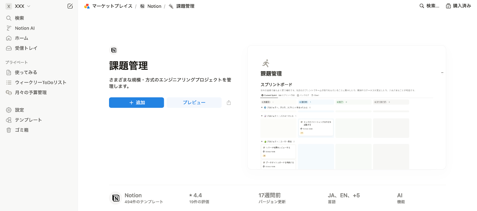Click the list icon next to ウィークリーToDoリスト
Viewport: 477px width, 211px height.
[x=9, y=82]
